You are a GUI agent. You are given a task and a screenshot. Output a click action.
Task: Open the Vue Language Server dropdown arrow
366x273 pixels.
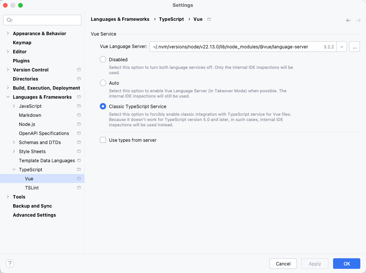pyautogui.click(x=341, y=47)
